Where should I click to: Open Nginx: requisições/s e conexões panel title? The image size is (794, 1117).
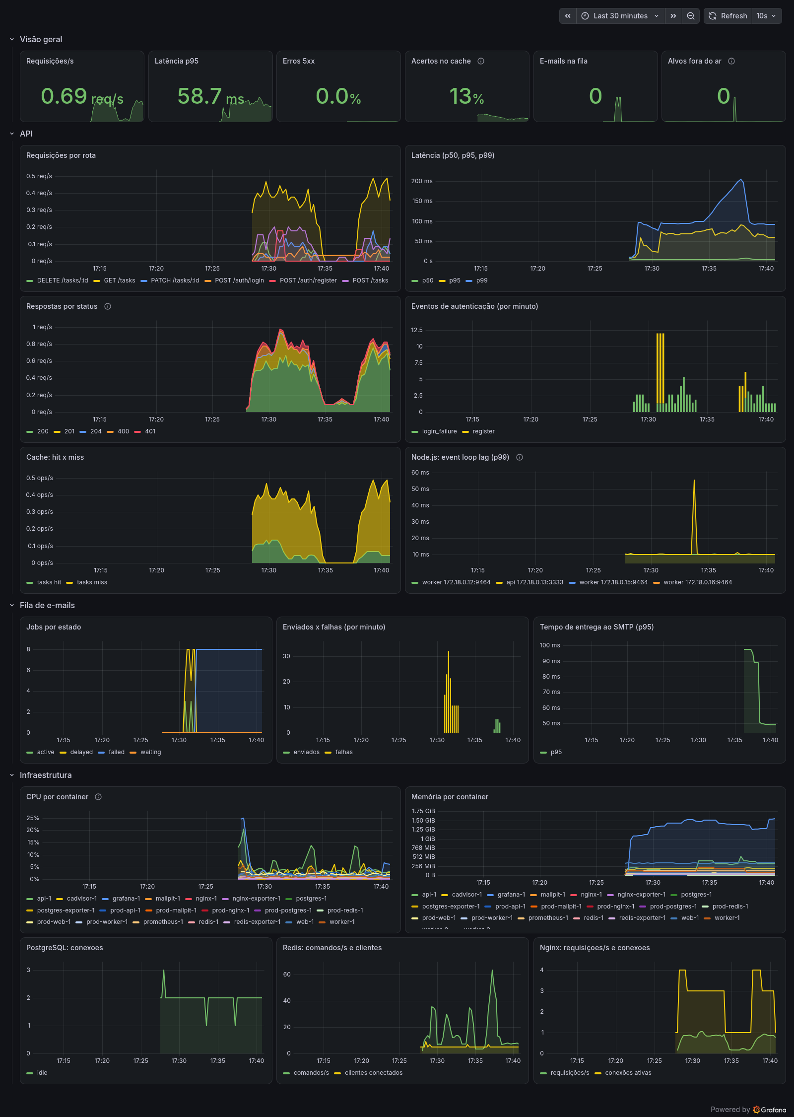pyautogui.click(x=595, y=948)
